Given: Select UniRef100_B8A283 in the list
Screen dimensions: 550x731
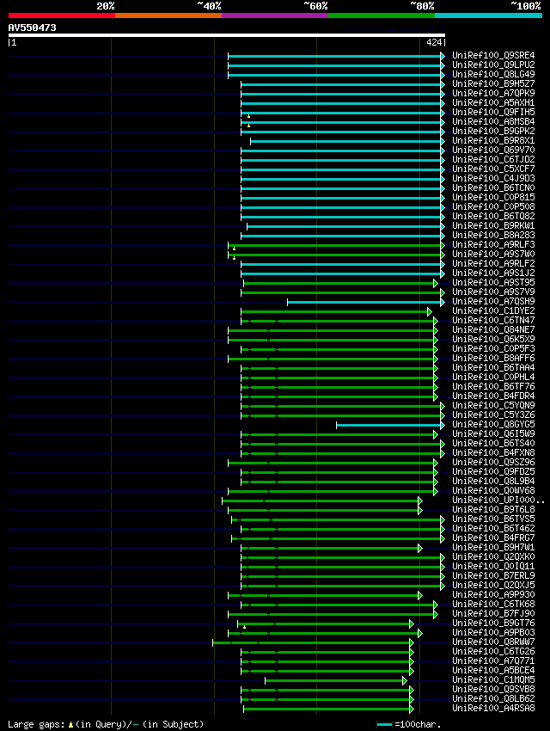Looking at the screenshot, I should click(x=493, y=236).
